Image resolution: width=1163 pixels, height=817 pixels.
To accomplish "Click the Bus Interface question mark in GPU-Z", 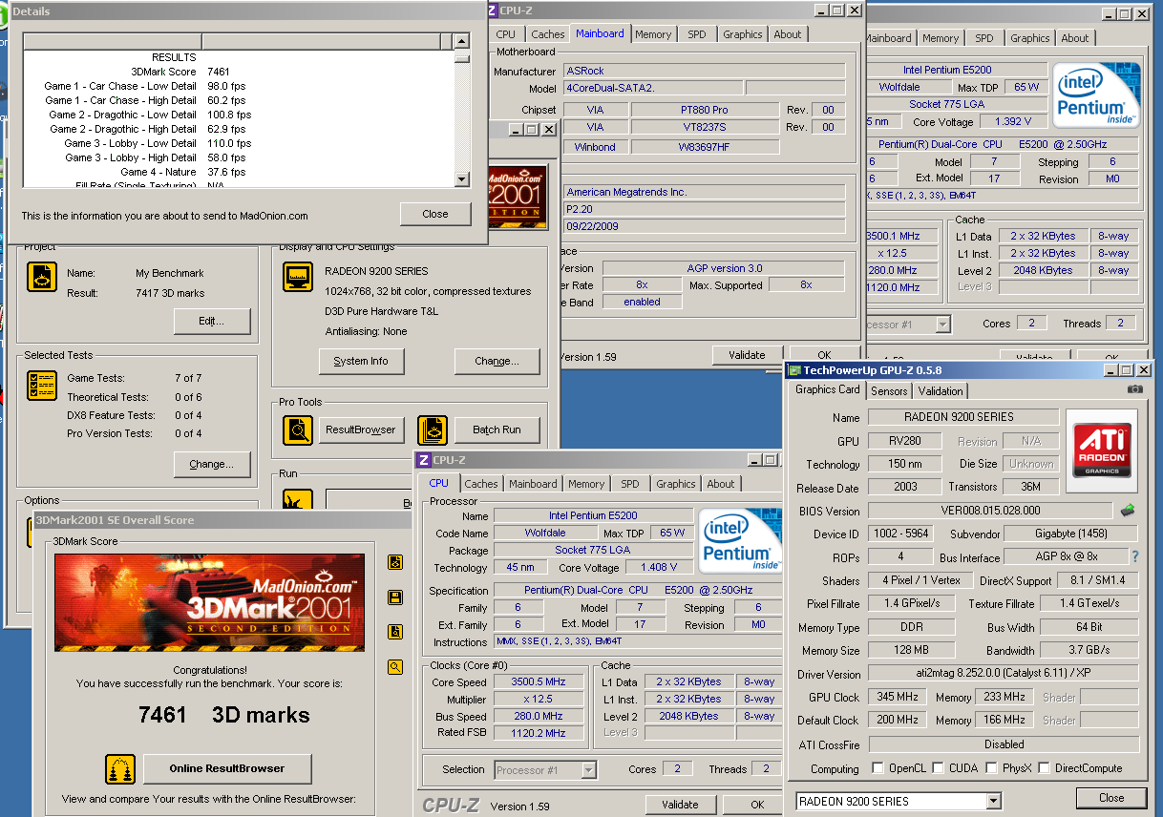I will [x=1134, y=556].
